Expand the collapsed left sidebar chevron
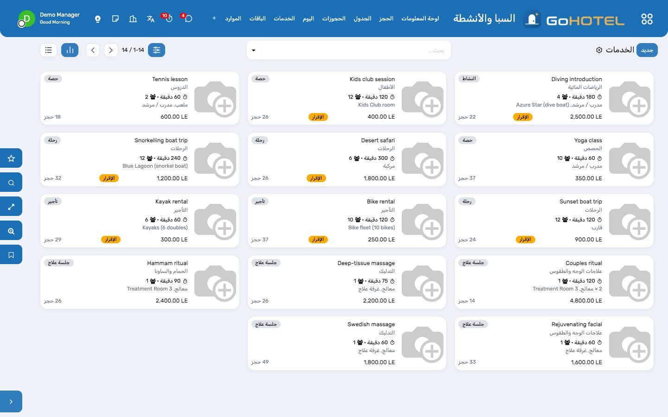 click(x=11, y=402)
